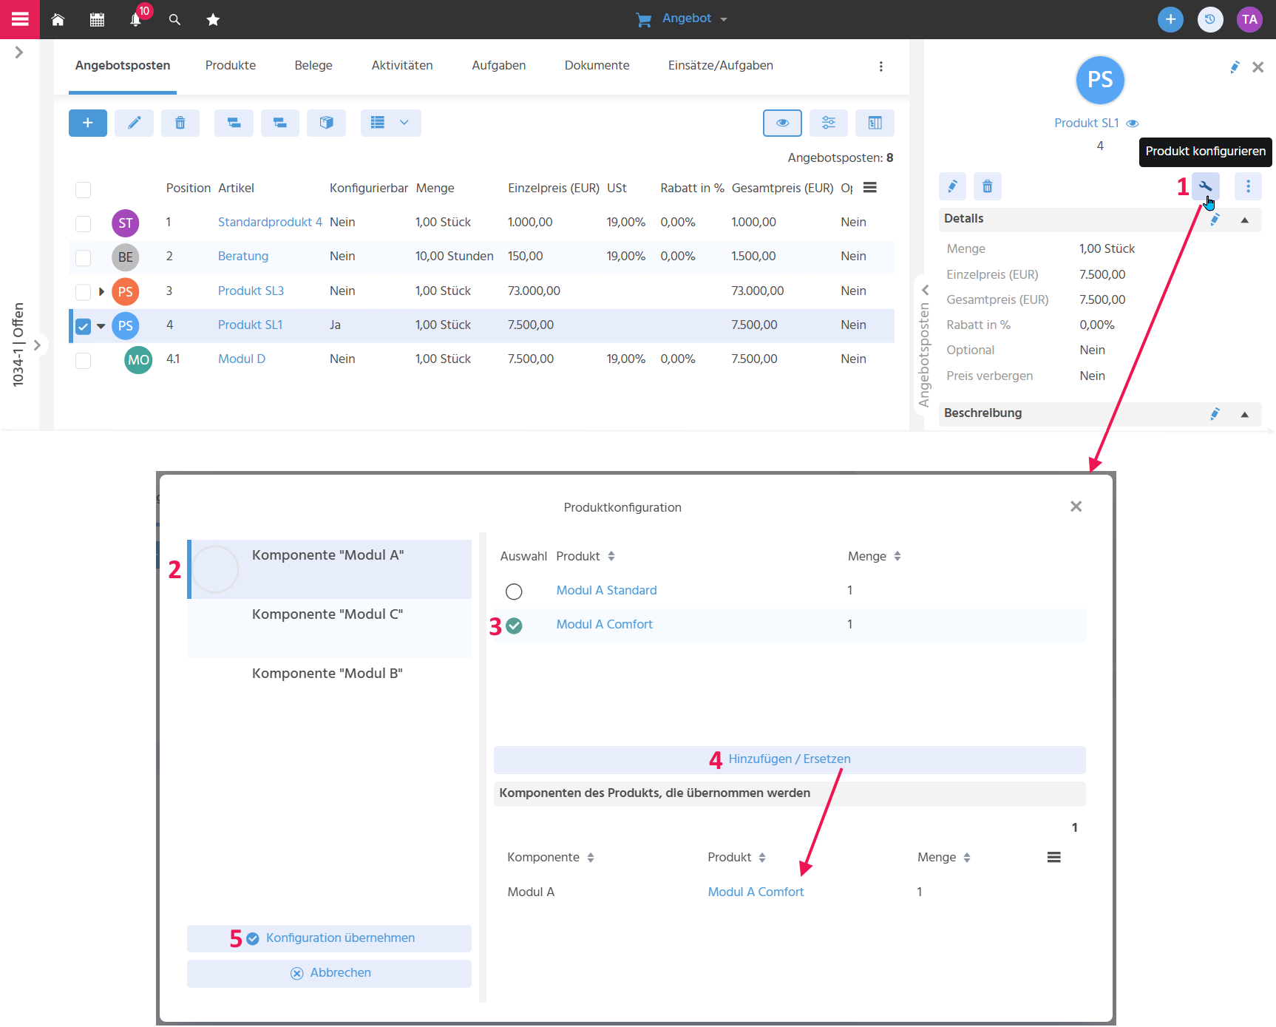Check the Modul D row checkbox
The height and width of the screenshot is (1027, 1276).
click(84, 360)
